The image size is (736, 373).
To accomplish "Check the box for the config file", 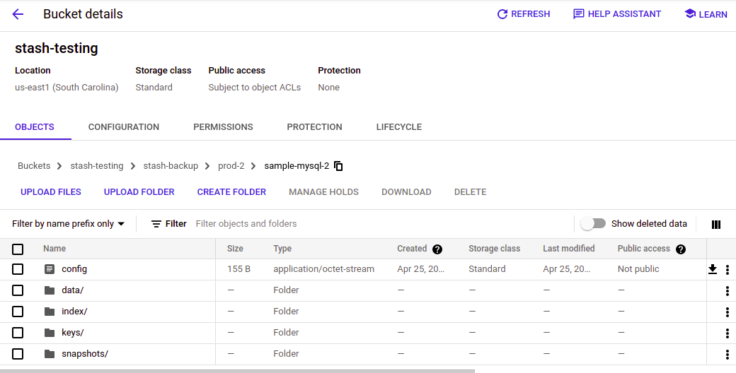I will point(18,269).
